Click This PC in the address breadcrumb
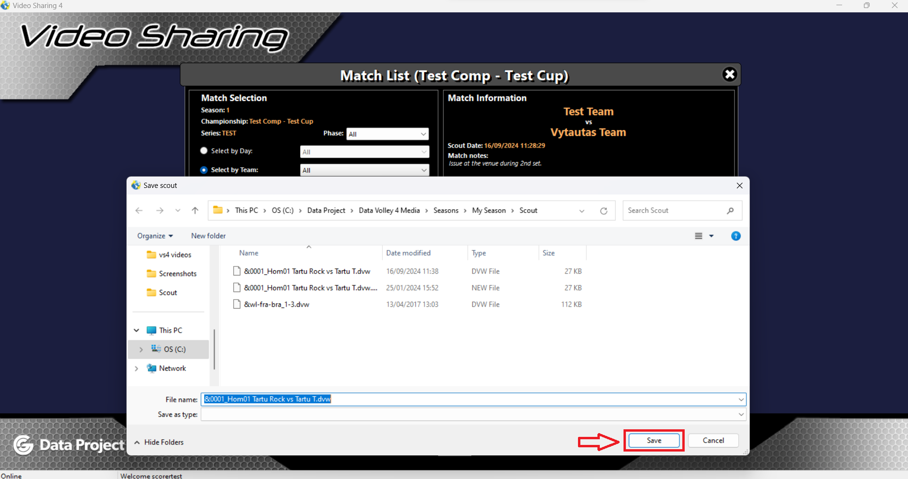Screen dimensions: 908x479 click(x=247, y=211)
